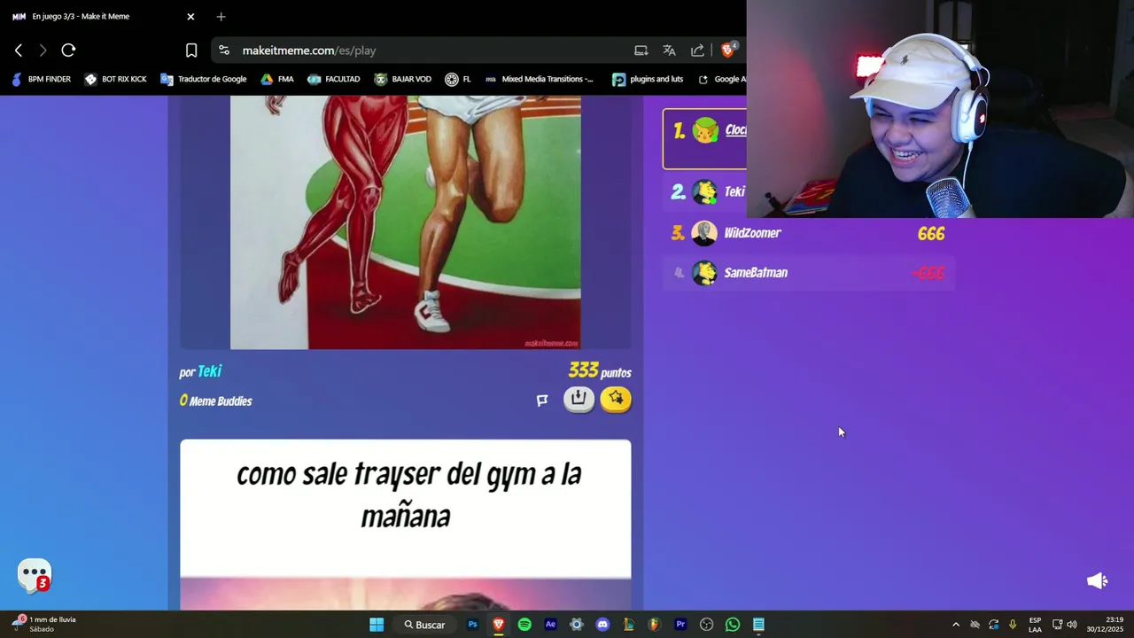
Task: Click WildZoomer's score 666
Action: coord(931,233)
